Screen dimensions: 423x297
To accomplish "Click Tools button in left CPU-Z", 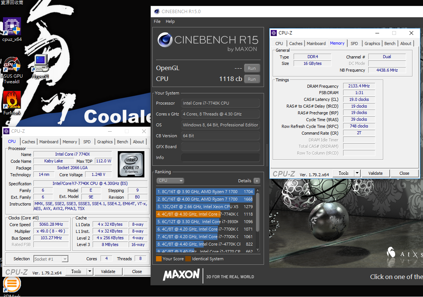I will [x=76, y=271].
